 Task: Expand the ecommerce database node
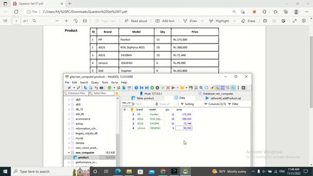click(x=69, y=119)
